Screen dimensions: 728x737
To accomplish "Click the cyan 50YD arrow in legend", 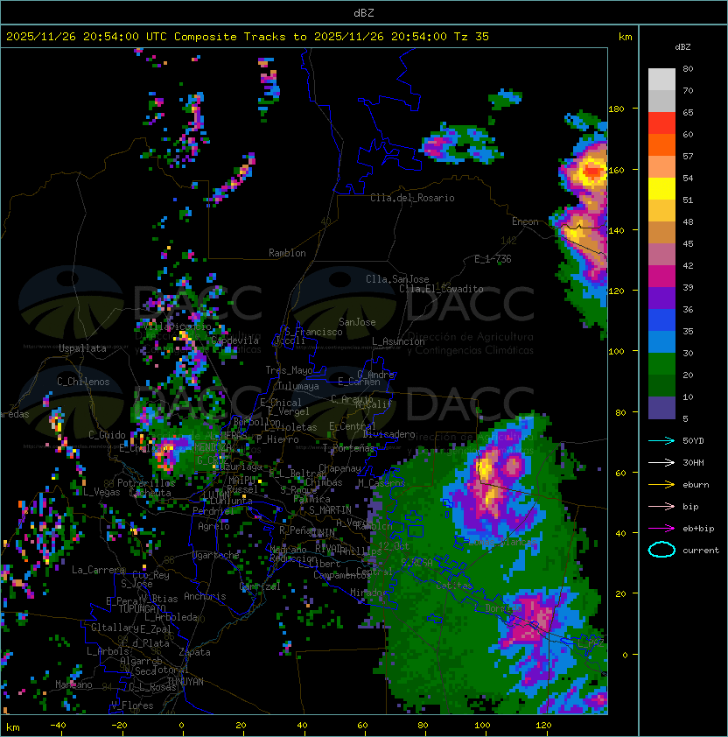I will click(x=661, y=441).
